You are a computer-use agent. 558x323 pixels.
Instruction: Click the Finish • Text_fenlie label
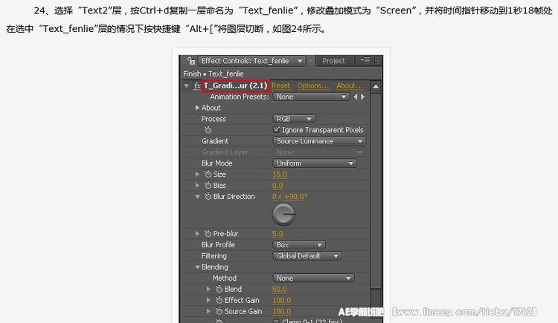[x=214, y=74]
